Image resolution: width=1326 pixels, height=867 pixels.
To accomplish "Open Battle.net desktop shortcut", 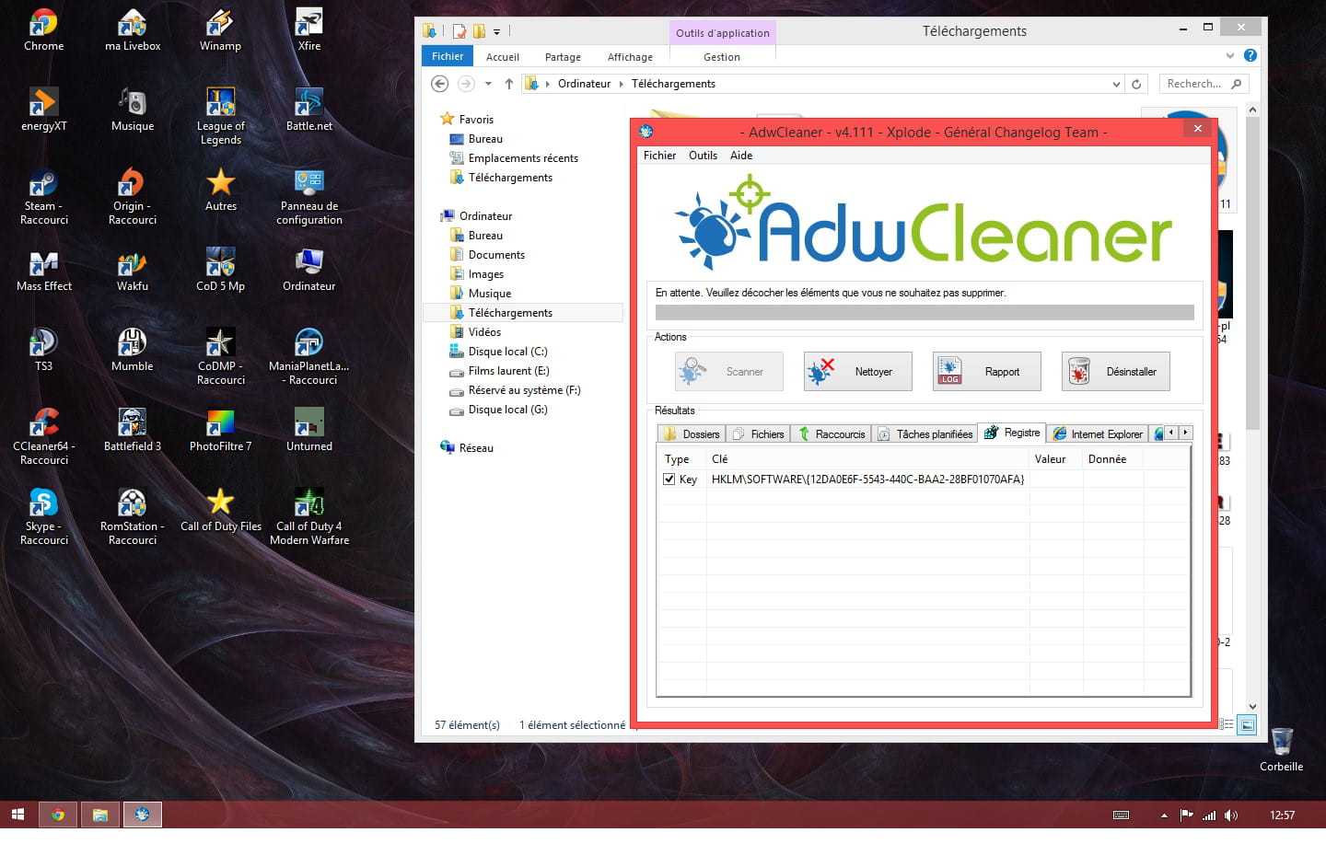I will click(308, 109).
